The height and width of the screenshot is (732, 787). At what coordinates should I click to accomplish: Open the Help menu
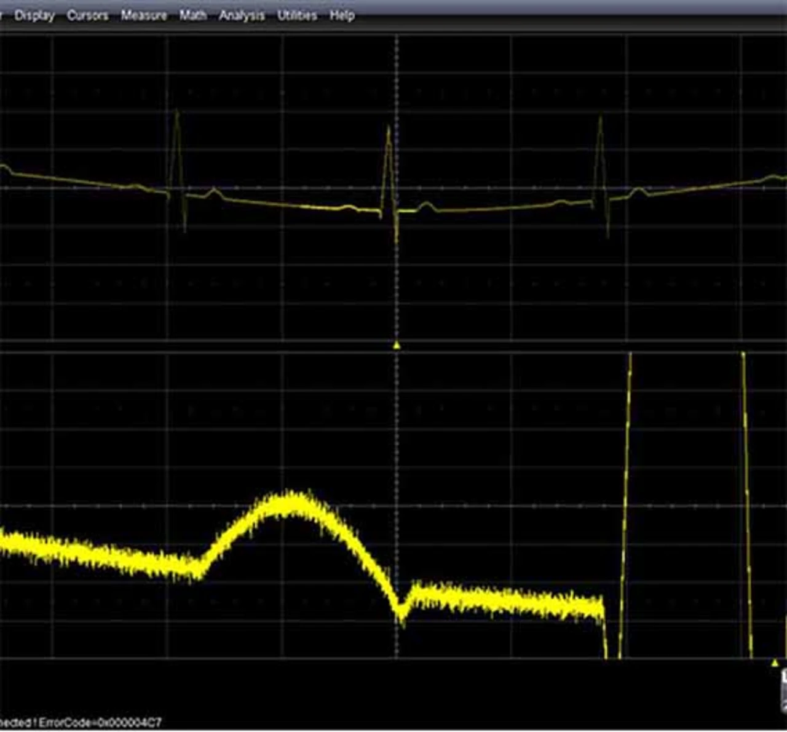coord(342,15)
